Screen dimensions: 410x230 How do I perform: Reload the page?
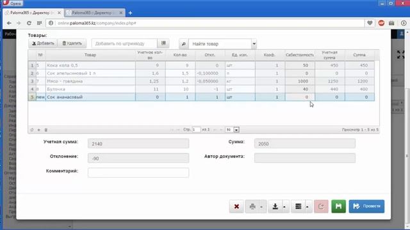[x=29, y=23]
